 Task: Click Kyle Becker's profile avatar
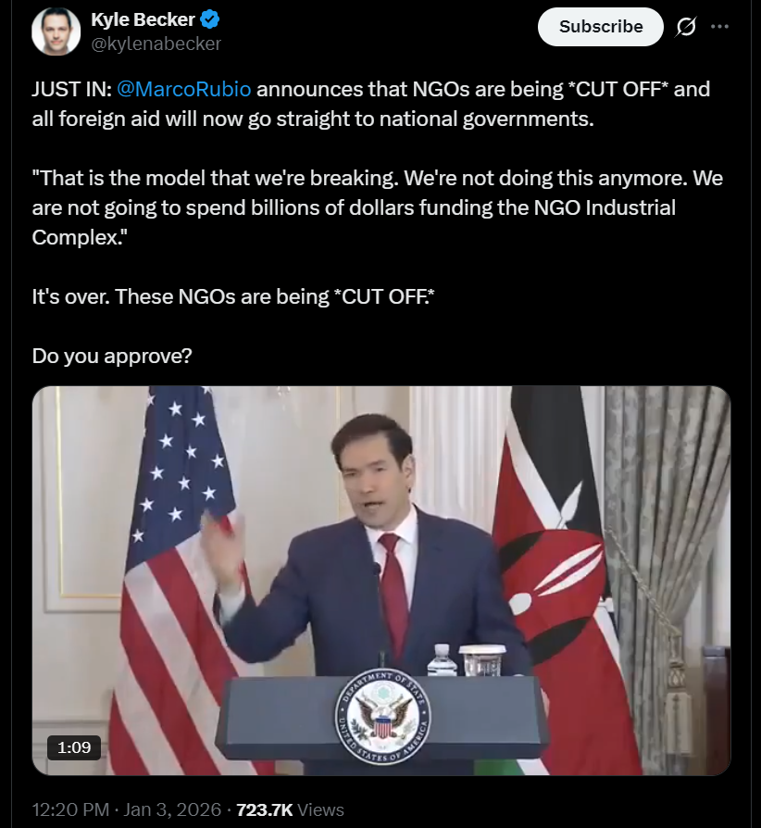[x=56, y=31]
